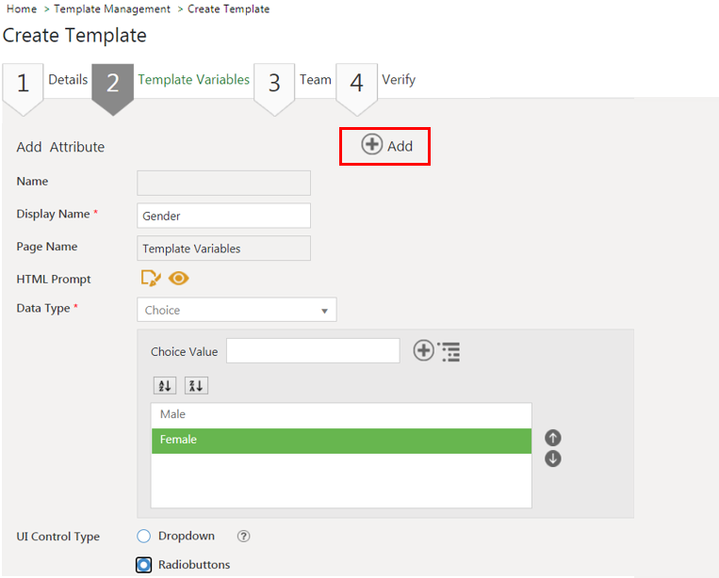Click the Display Name input field
This screenshot has height=578, width=719.
[223, 216]
